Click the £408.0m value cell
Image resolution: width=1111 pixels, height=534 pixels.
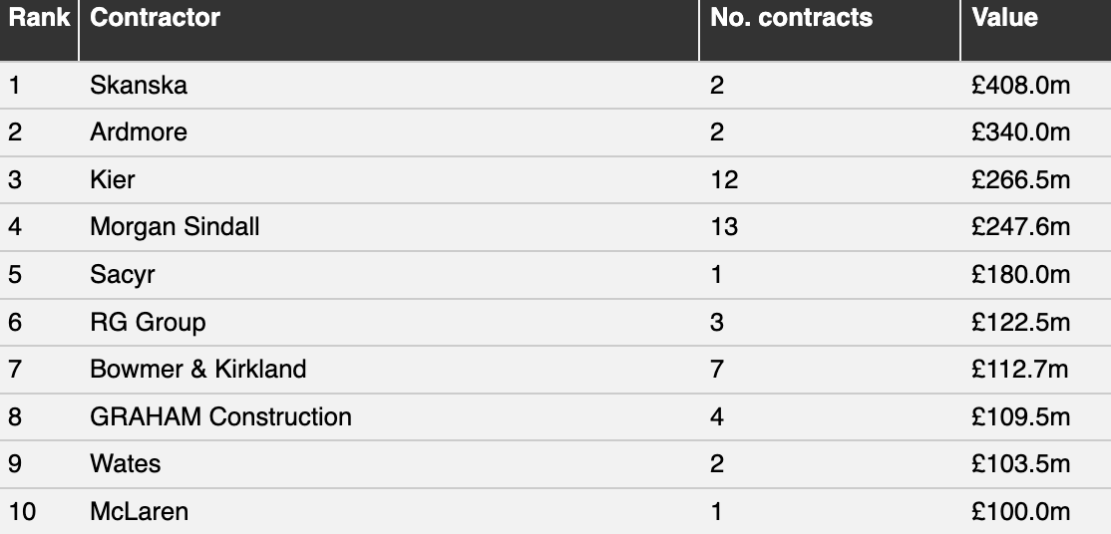tap(1036, 85)
